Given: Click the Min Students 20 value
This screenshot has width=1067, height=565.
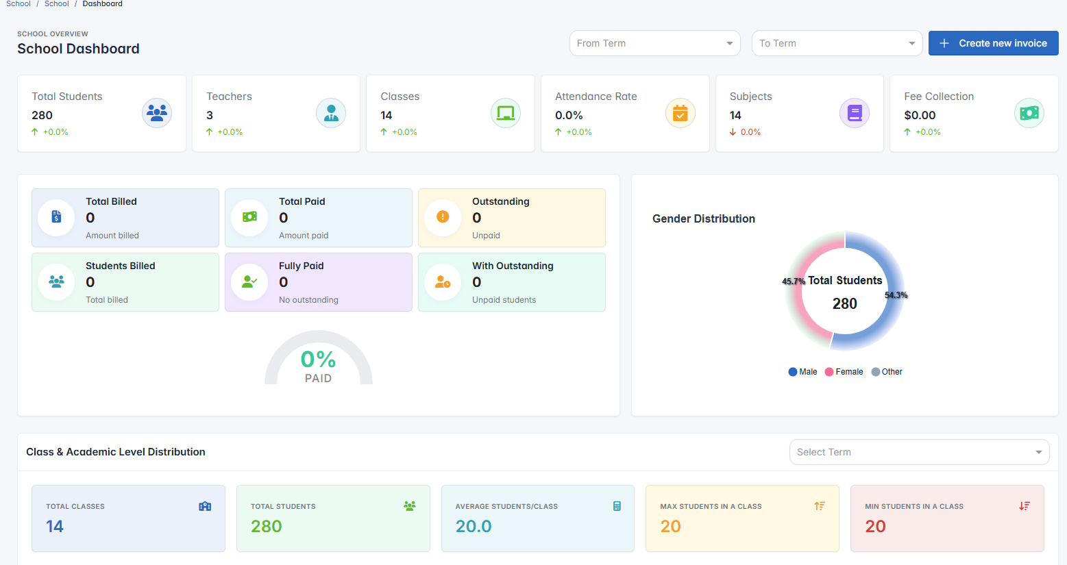Looking at the screenshot, I should pyautogui.click(x=875, y=526).
